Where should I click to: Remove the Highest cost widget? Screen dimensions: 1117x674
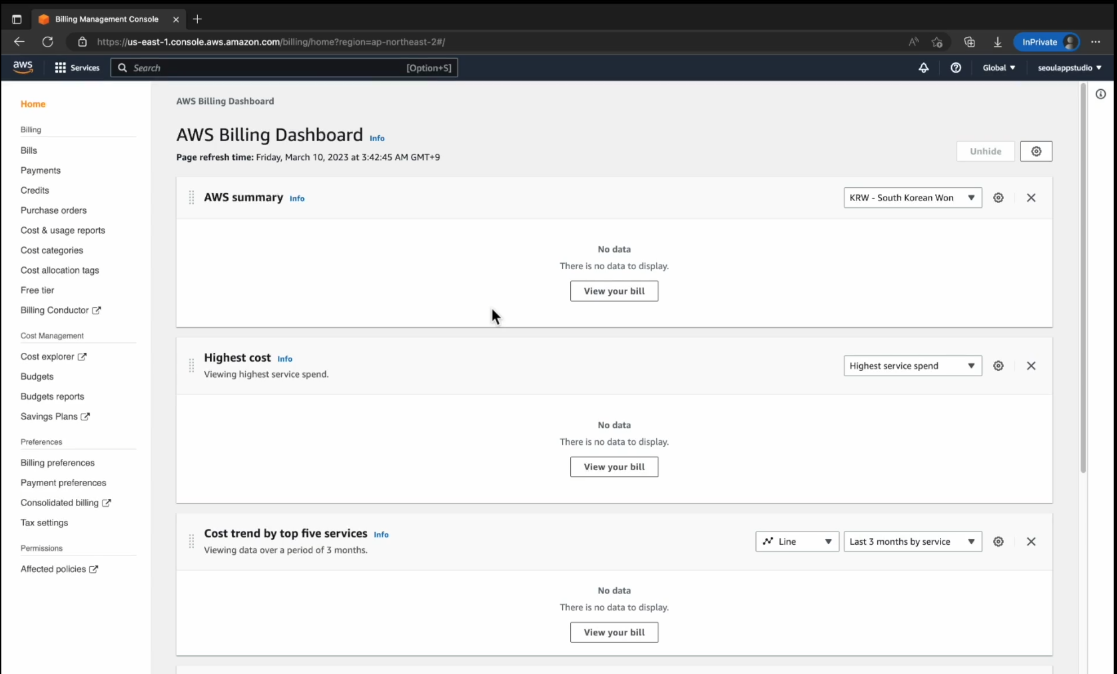tap(1031, 366)
